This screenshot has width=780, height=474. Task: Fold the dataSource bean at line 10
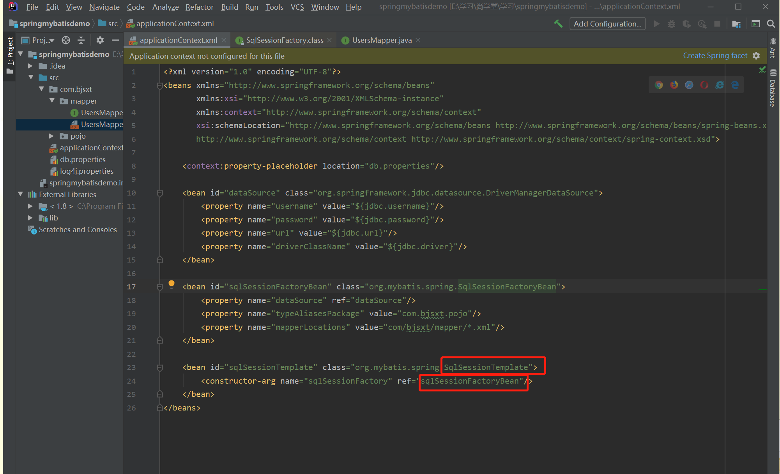pos(160,193)
